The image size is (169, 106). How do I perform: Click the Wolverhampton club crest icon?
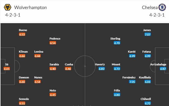(x=8, y=7)
